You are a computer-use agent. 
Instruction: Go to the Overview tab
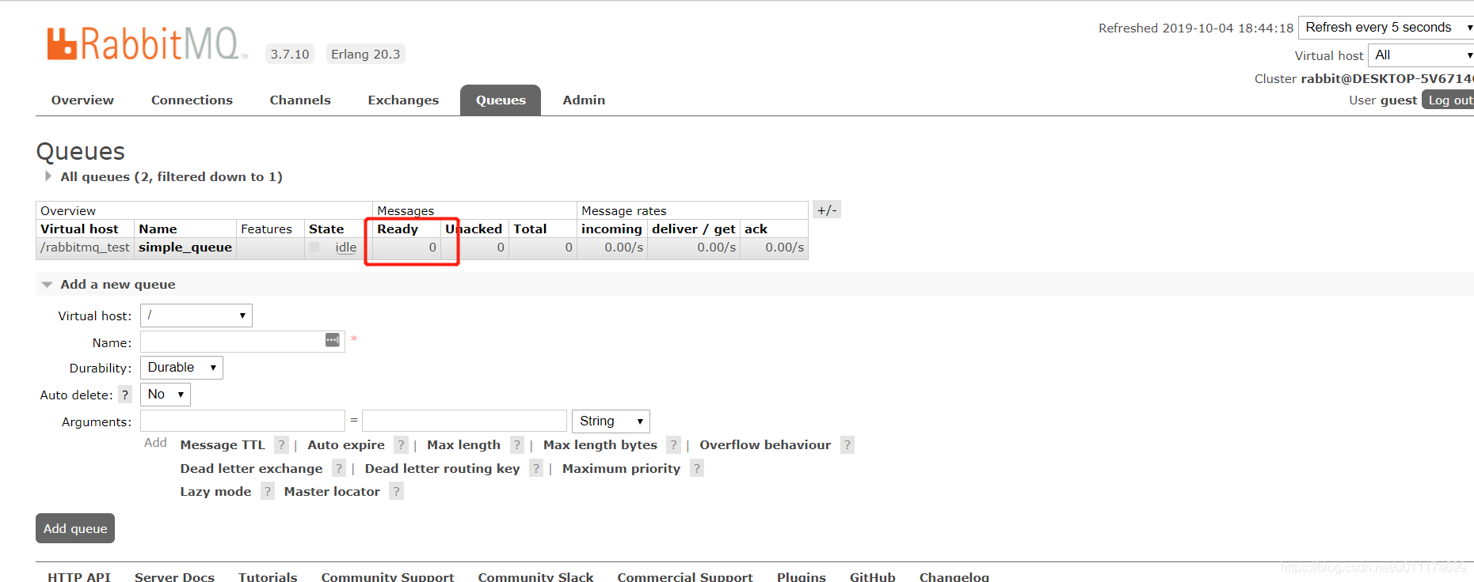82,100
